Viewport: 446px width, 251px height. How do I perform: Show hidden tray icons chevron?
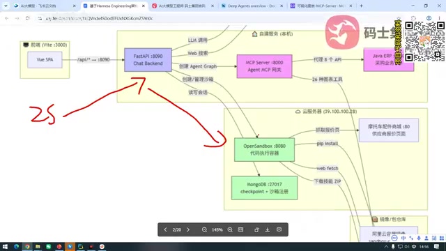tap(386, 246)
